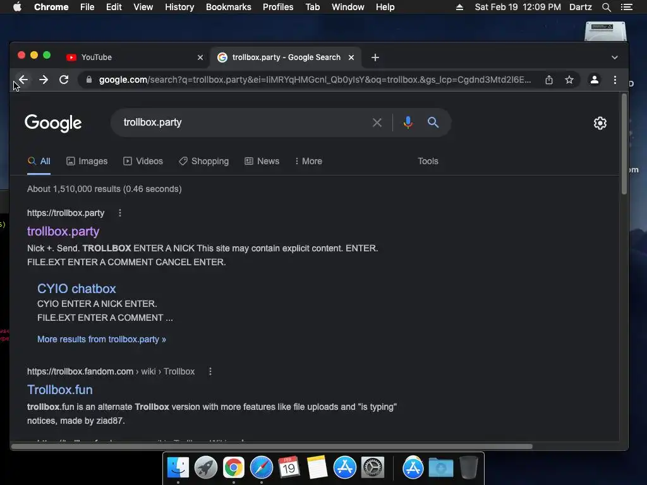Open Launchpad from the Dock
The height and width of the screenshot is (485, 647).
[205, 467]
